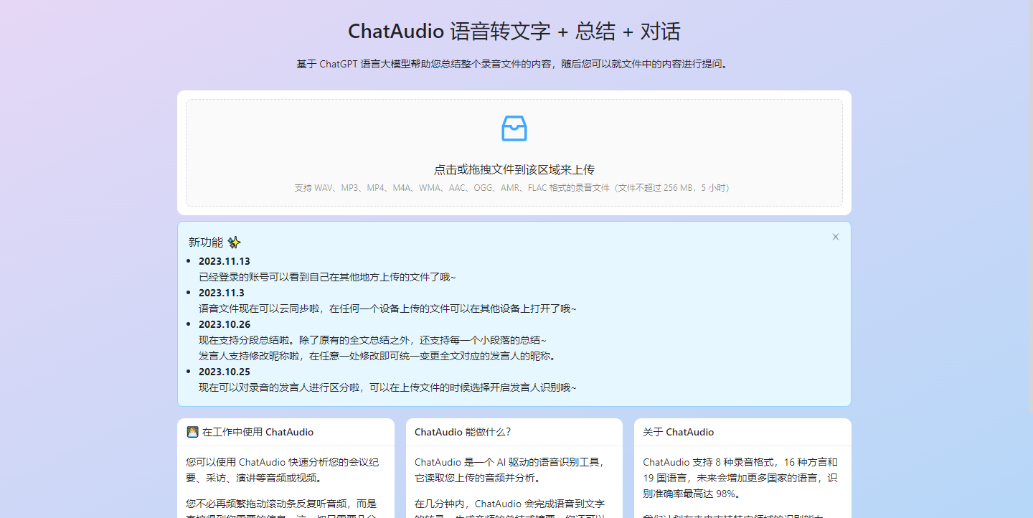The height and width of the screenshot is (518, 1033).
Task: Click the emoji icon before 在工作中使用 ChatAudio
Action: coord(192,432)
